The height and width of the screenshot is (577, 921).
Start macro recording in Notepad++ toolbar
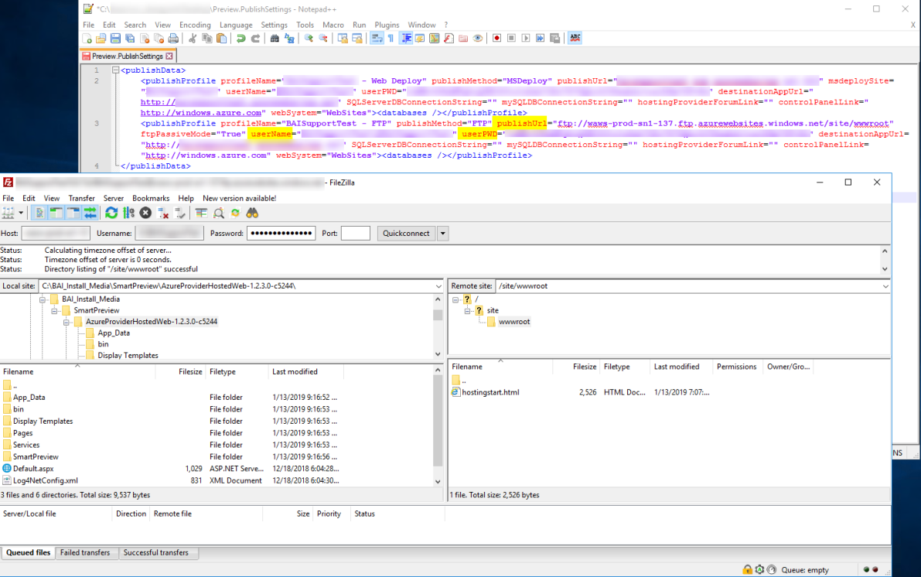pyautogui.click(x=497, y=38)
